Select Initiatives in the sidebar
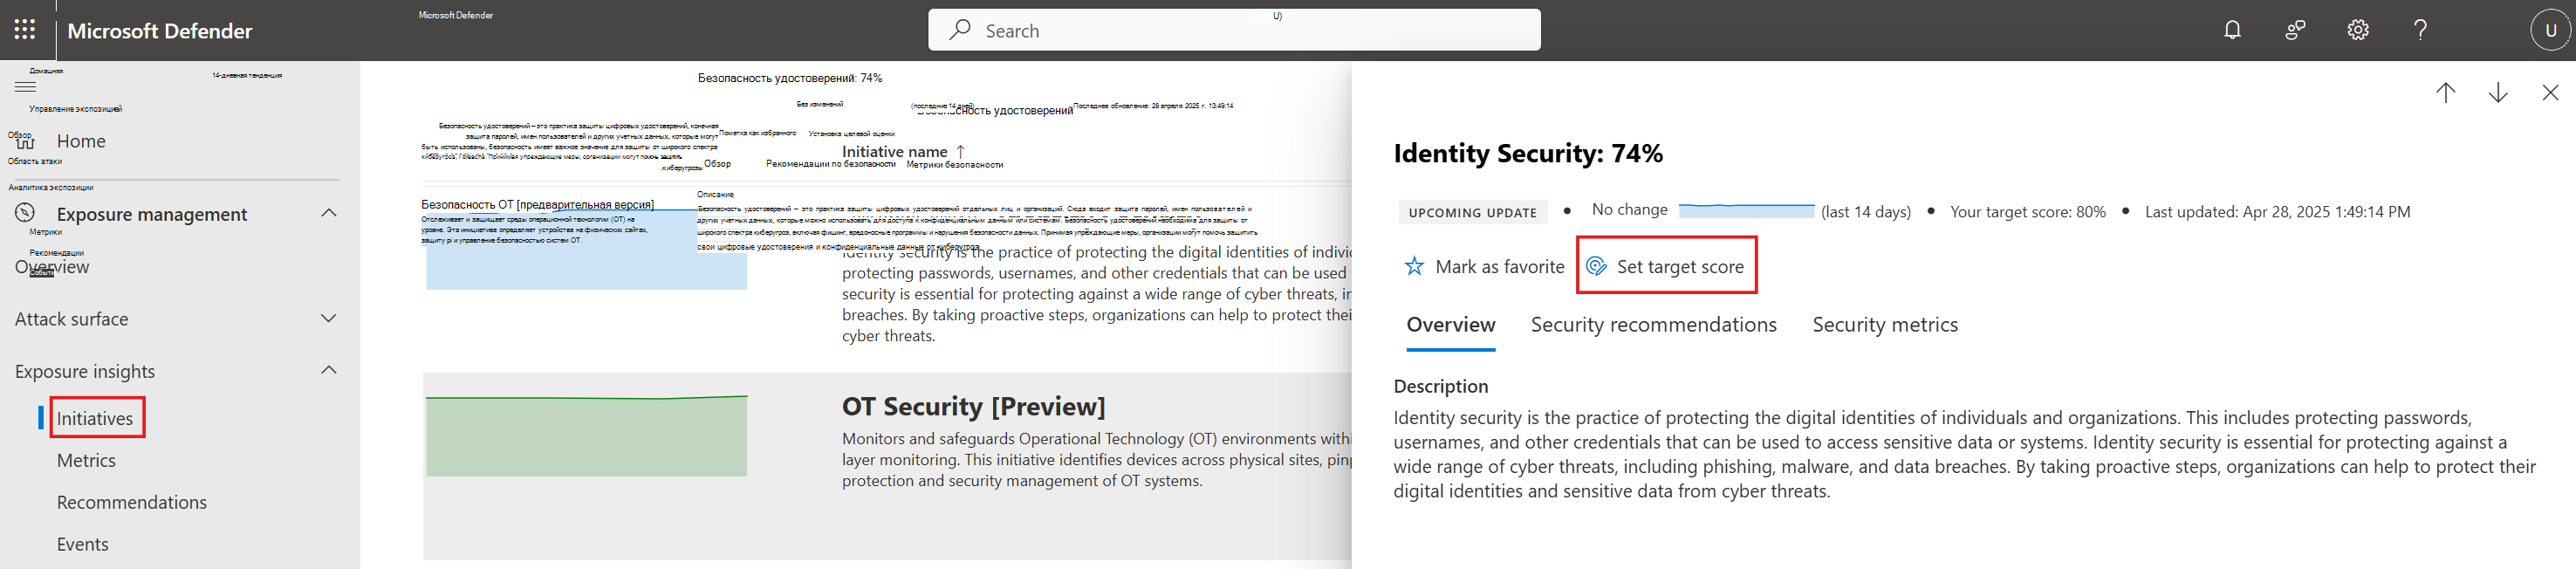2576x569 pixels. coord(95,418)
